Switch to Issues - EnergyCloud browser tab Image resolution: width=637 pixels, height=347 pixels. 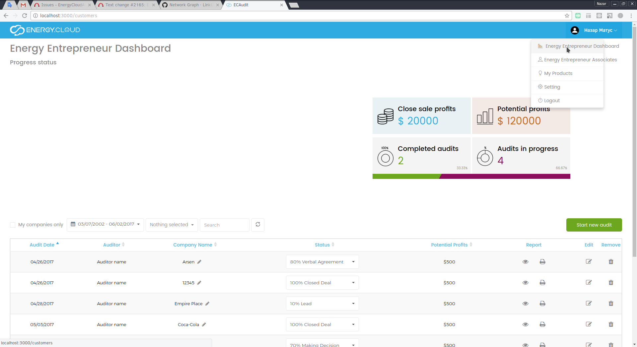coord(62,5)
